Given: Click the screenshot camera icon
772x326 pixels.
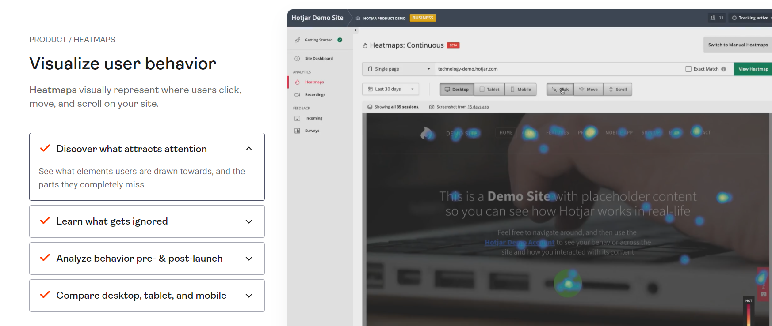Looking at the screenshot, I should (432, 107).
